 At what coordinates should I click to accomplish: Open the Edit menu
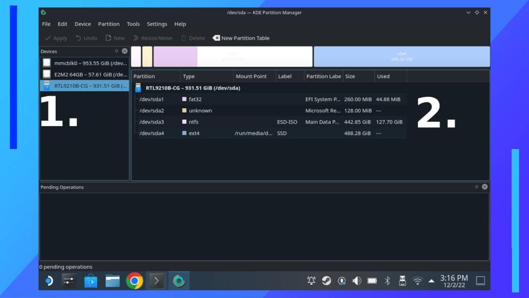tap(63, 24)
